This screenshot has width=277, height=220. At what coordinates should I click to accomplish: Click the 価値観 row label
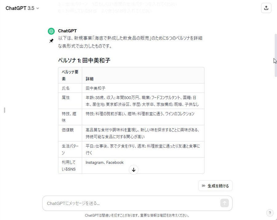(x=70, y=133)
